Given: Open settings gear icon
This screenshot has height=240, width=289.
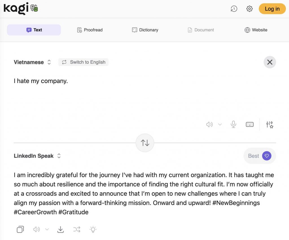Looking at the screenshot, I should (x=249, y=9).
